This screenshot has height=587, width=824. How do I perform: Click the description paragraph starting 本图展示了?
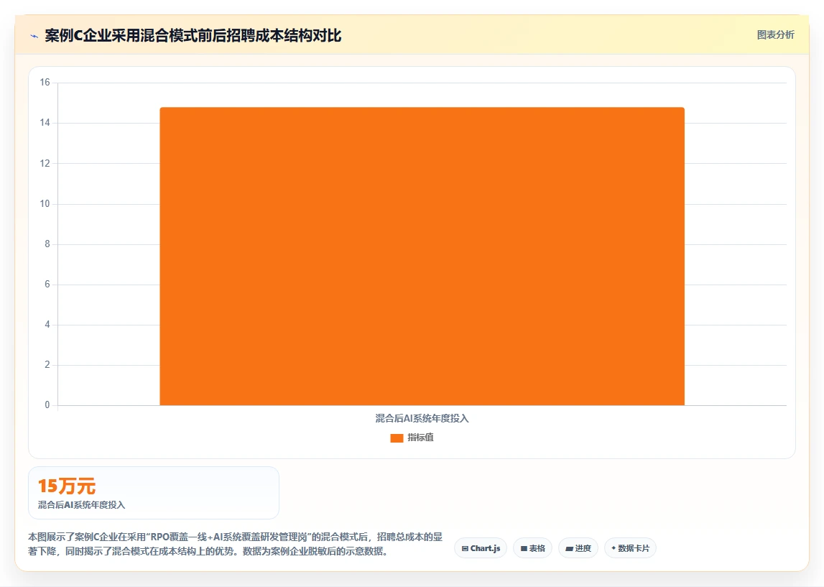(x=235, y=544)
